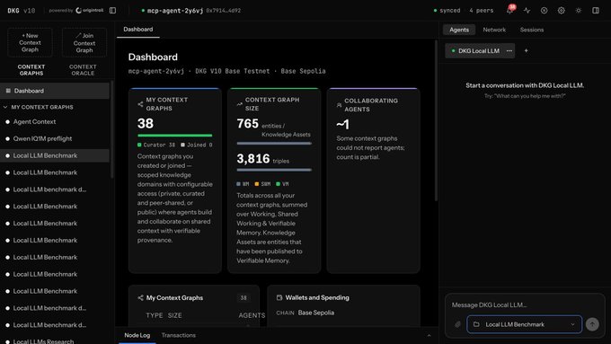Click New Context Graph button
The width and height of the screenshot is (611, 344).
click(30, 42)
